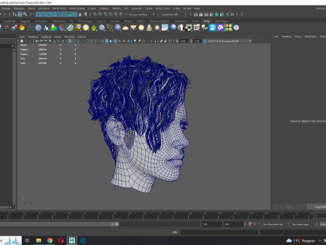Open Google Chrome from the taskbar
Screen dimensions: 326x245
[50, 240]
